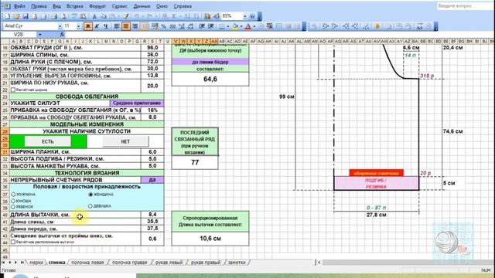Screen dimensions: 495x278
Task: Open the Borders dropdown arrow
Action: pyautogui.click(x=227, y=26)
